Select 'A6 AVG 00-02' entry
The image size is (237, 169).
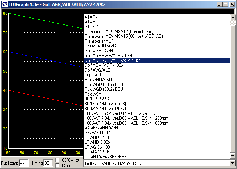click(x=157, y=133)
